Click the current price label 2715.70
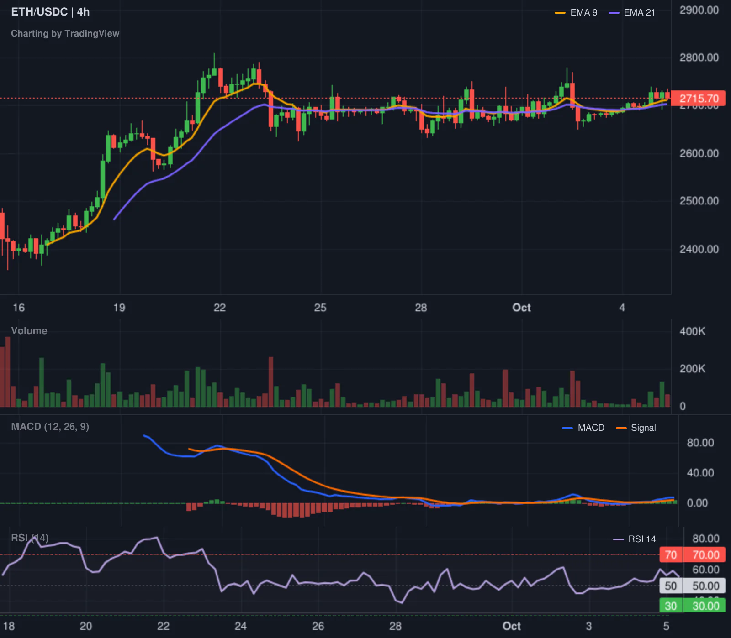This screenshot has width=731, height=638. point(699,98)
